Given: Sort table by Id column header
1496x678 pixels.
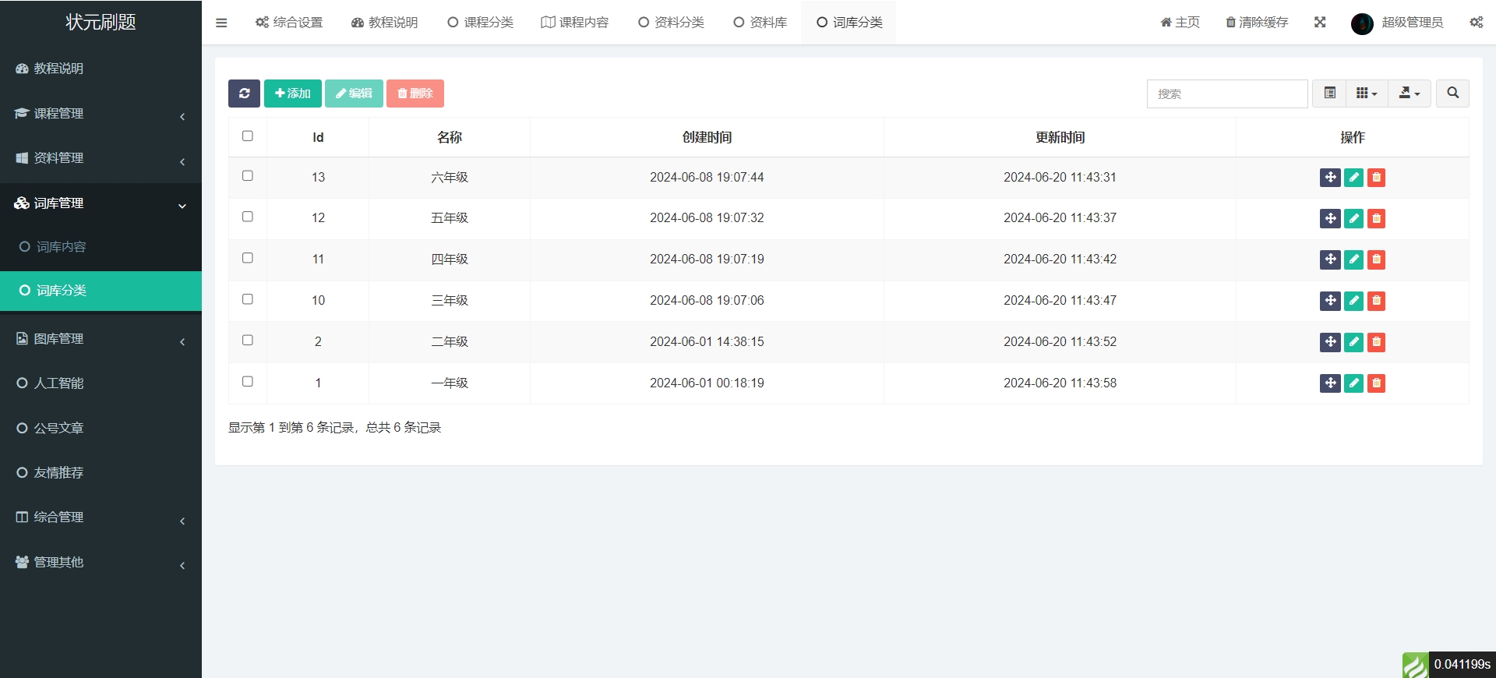Looking at the screenshot, I should click(318, 137).
